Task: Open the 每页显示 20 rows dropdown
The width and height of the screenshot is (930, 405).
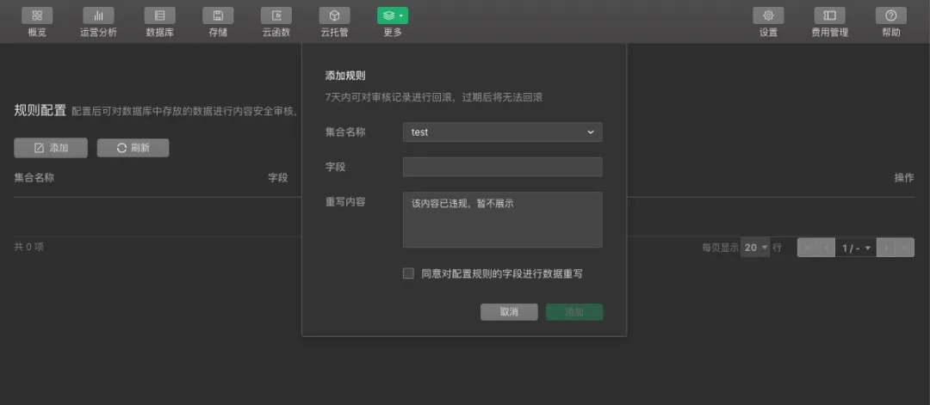Action: [x=755, y=248]
